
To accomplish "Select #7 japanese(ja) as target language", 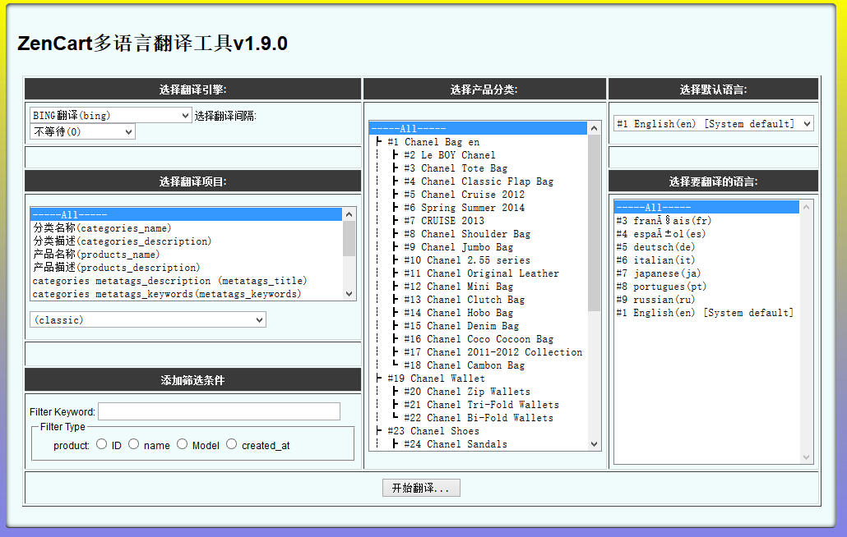I will tap(706, 273).
